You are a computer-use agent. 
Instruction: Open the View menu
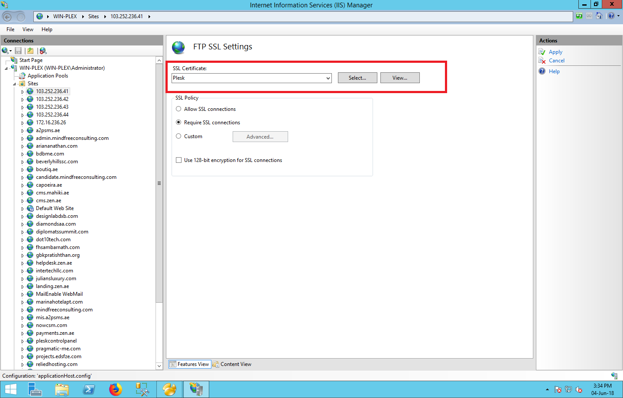(28, 29)
